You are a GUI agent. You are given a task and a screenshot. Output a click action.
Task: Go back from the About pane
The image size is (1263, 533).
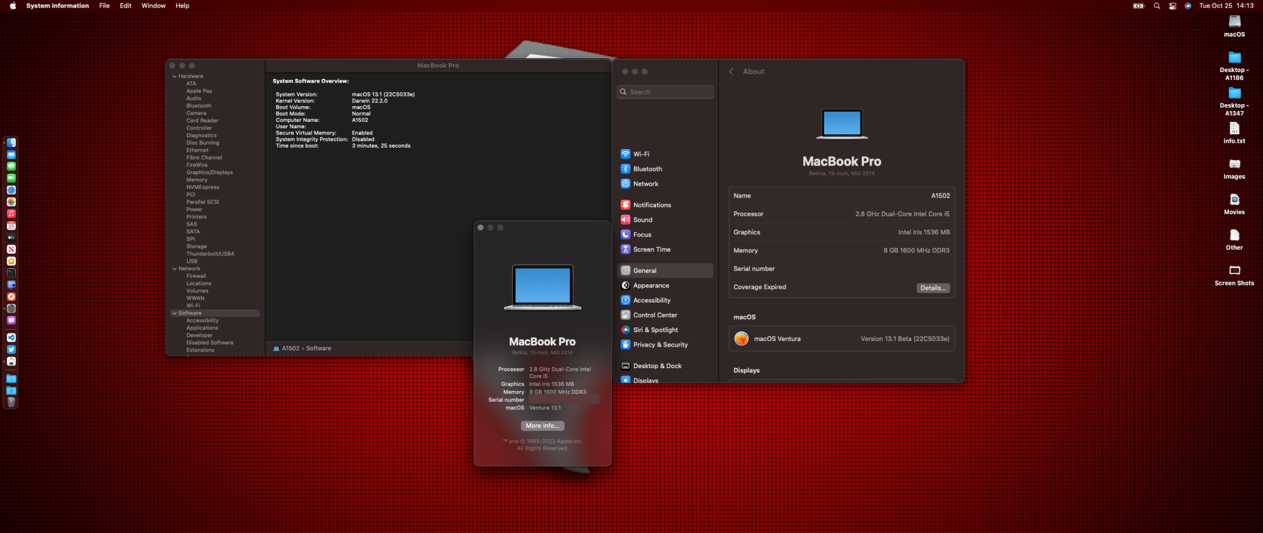pos(731,71)
